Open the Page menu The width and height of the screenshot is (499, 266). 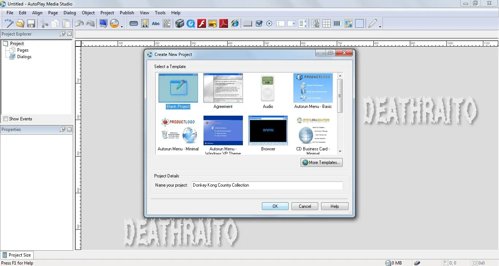[x=53, y=12]
